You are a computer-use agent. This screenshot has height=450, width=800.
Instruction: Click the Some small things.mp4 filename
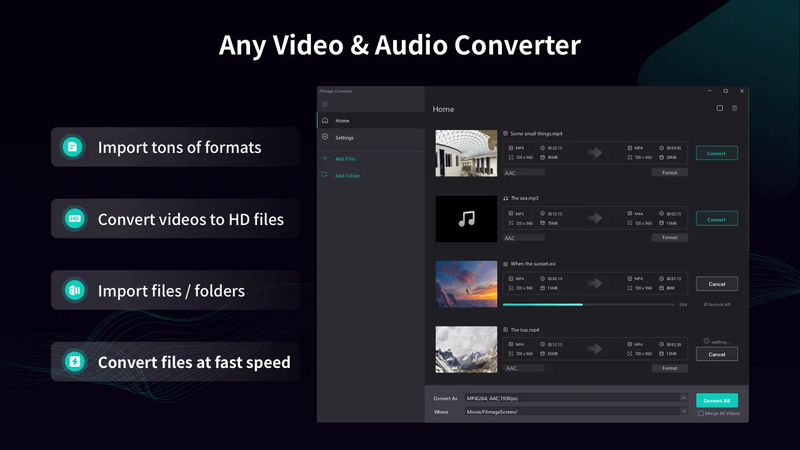click(536, 134)
